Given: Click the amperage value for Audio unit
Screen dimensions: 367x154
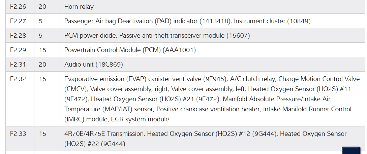Looking at the screenshot, I should click(42, 65).
